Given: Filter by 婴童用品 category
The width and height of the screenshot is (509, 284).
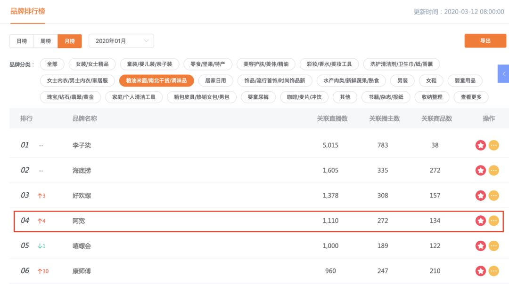Looking at the screenshot, I should [465, 80].
